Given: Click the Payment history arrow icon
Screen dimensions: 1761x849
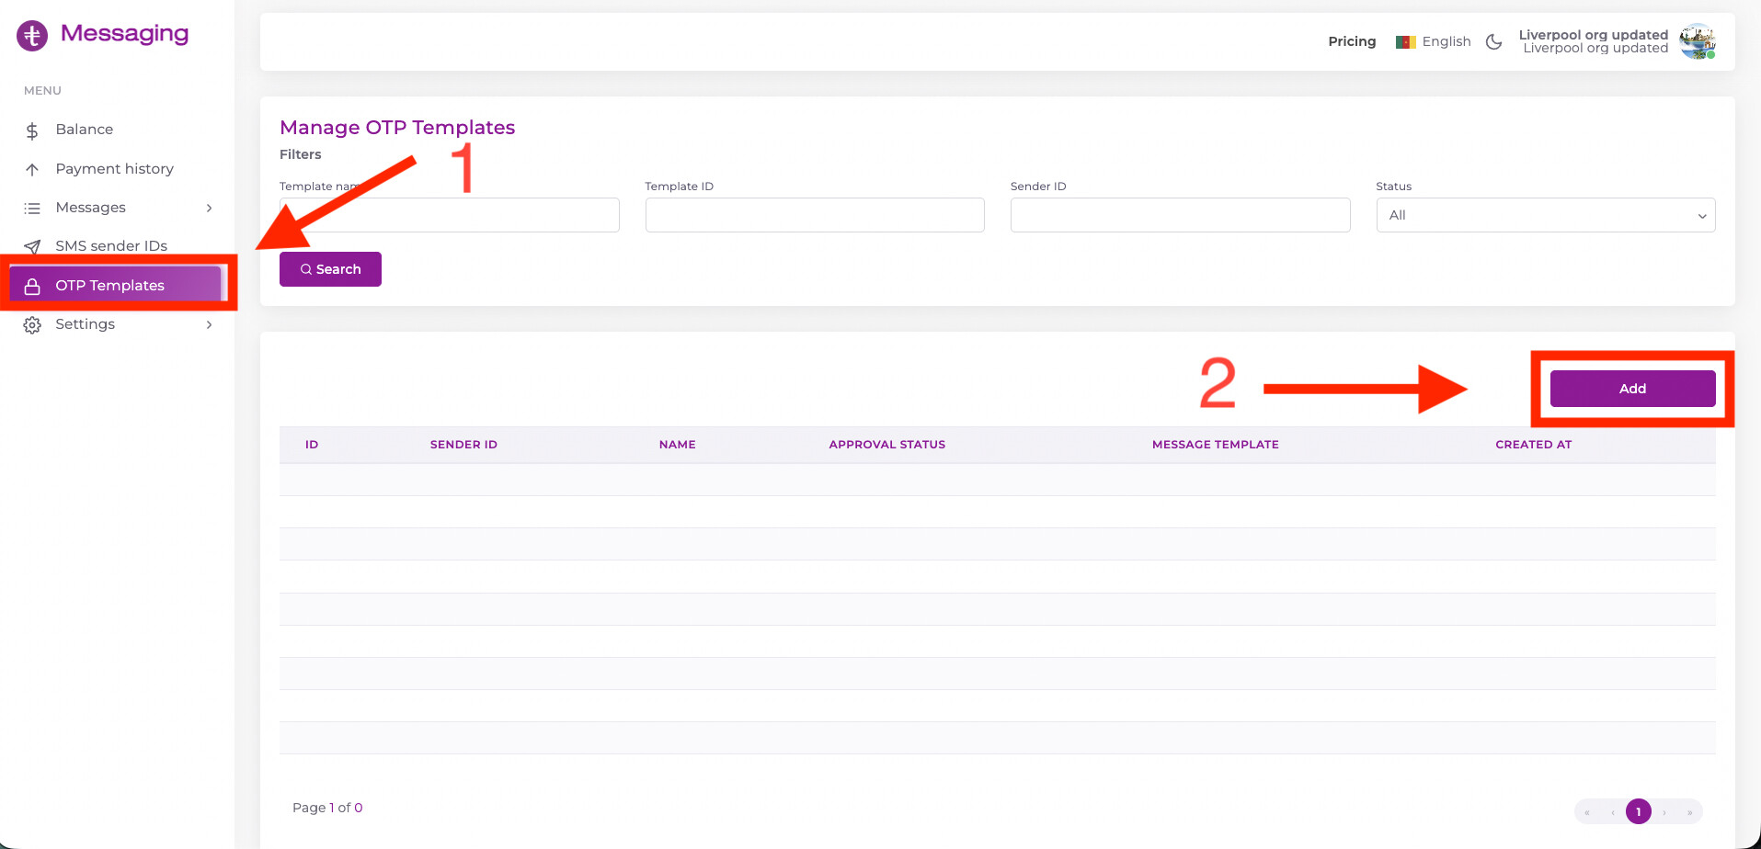Looking at the screenshot, I should pyautogui.click(x=32, y=169).
